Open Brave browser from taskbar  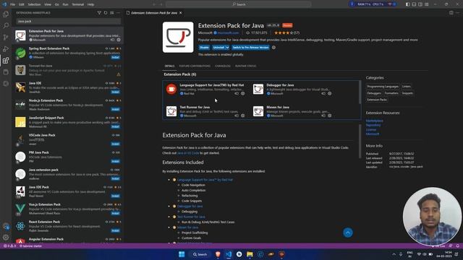(x=218, y=254)
